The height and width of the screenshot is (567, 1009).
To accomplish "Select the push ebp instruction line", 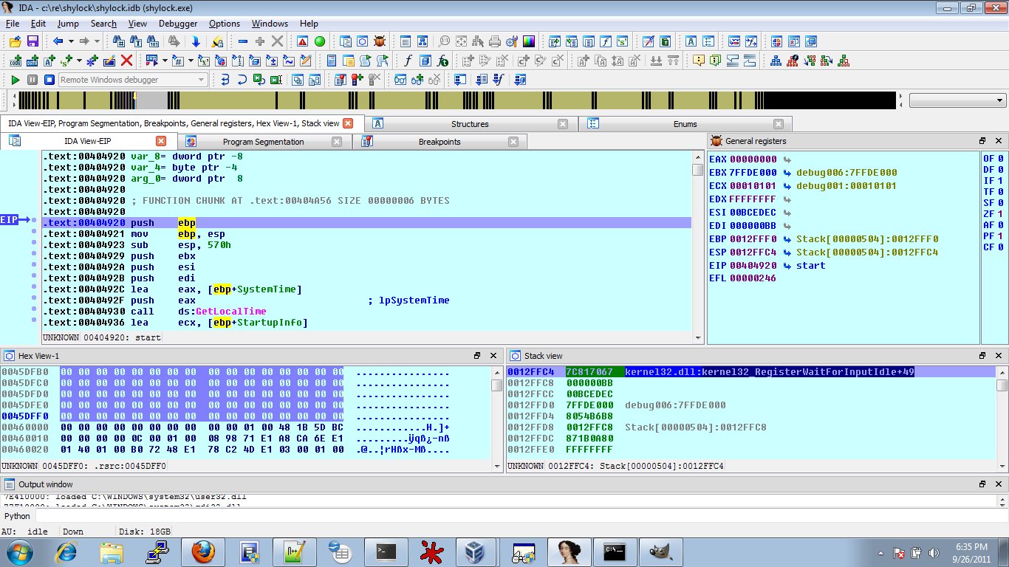I will [x=366, y=223].
